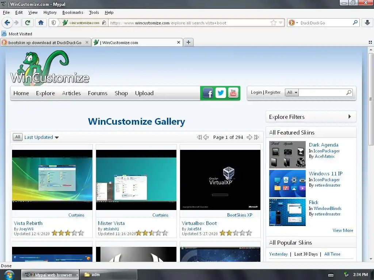The height and width of the screenshot is (280, 374).
Task: Open the Tools menu
Action: point(94,12)
